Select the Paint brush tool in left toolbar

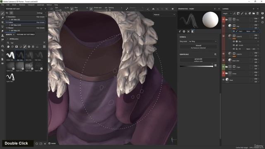pos(2,13)
